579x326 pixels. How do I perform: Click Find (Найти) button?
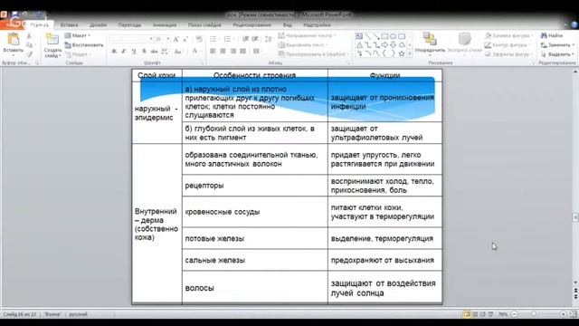click(x=552, y=35)
